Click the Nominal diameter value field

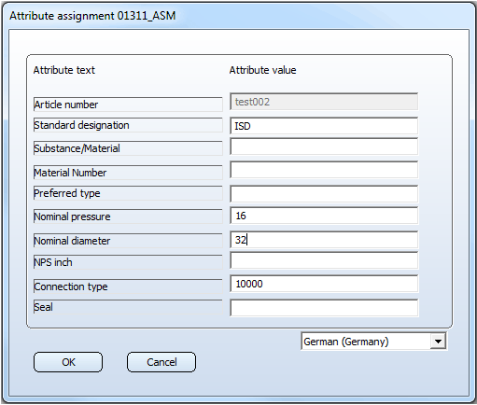[x=324, y=240]
